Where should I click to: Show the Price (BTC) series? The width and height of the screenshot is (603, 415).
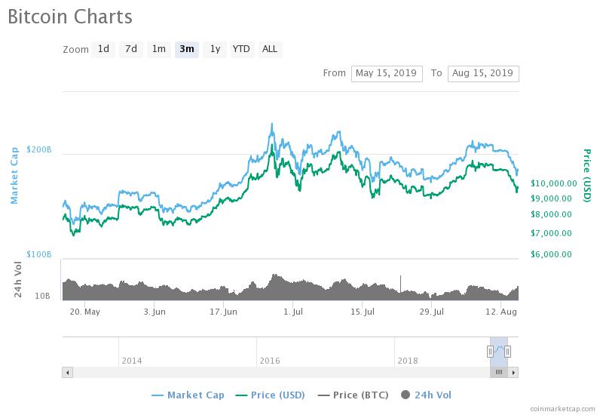[x=351, y=395]
